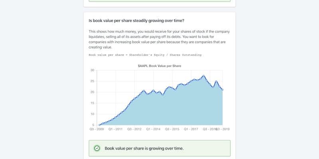
Task: Click the green checkmark icon in the banner
Action: pyautogui.click(x=97, y=148)
